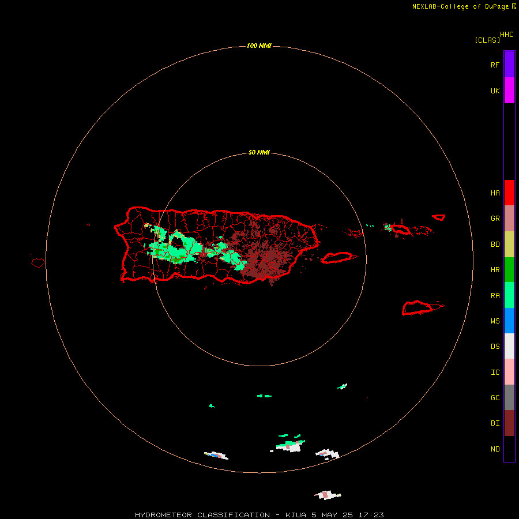The width and height of the screenshot is (519, 519).
Task: Select the BD yellow-khaki legend swatch
Action: 509,244
